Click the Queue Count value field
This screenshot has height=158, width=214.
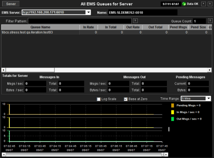tap(199, 21)
